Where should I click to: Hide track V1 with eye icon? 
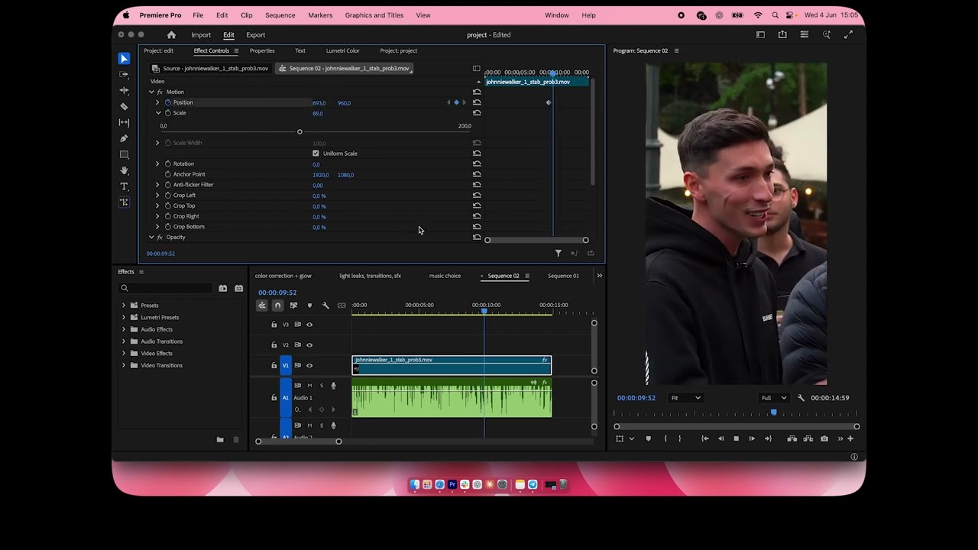click(309, 366)
